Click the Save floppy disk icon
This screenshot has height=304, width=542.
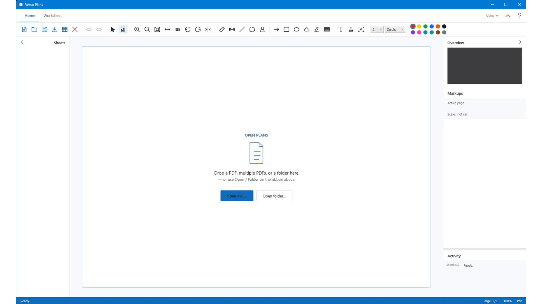44,29
